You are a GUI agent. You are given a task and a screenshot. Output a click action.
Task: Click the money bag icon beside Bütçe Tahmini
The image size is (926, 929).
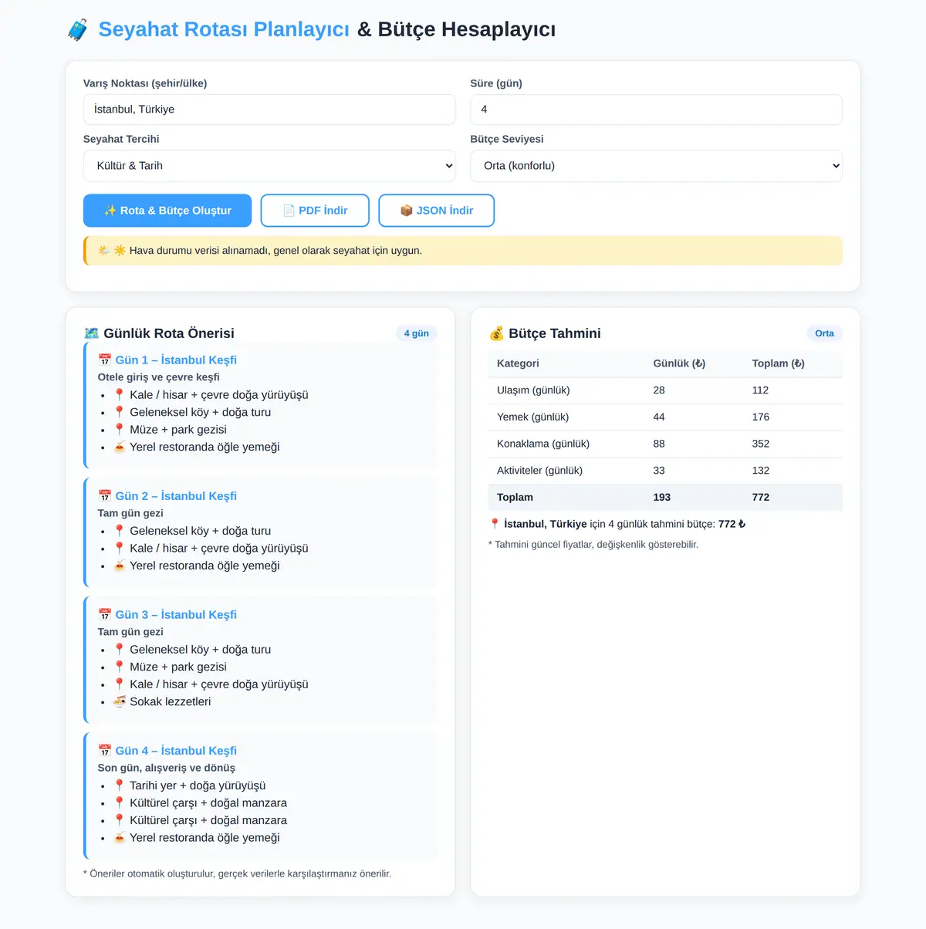click(496, 333)
